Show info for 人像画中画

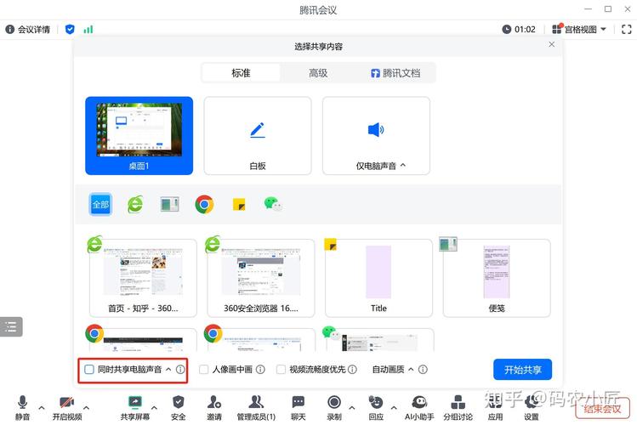(x=261, y=370)
